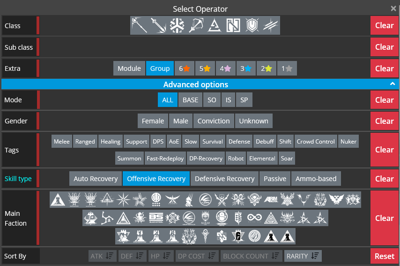Select the V-shaped horned faction logo
This screenshot has height=266, width=400.
[x=304, y=199]
